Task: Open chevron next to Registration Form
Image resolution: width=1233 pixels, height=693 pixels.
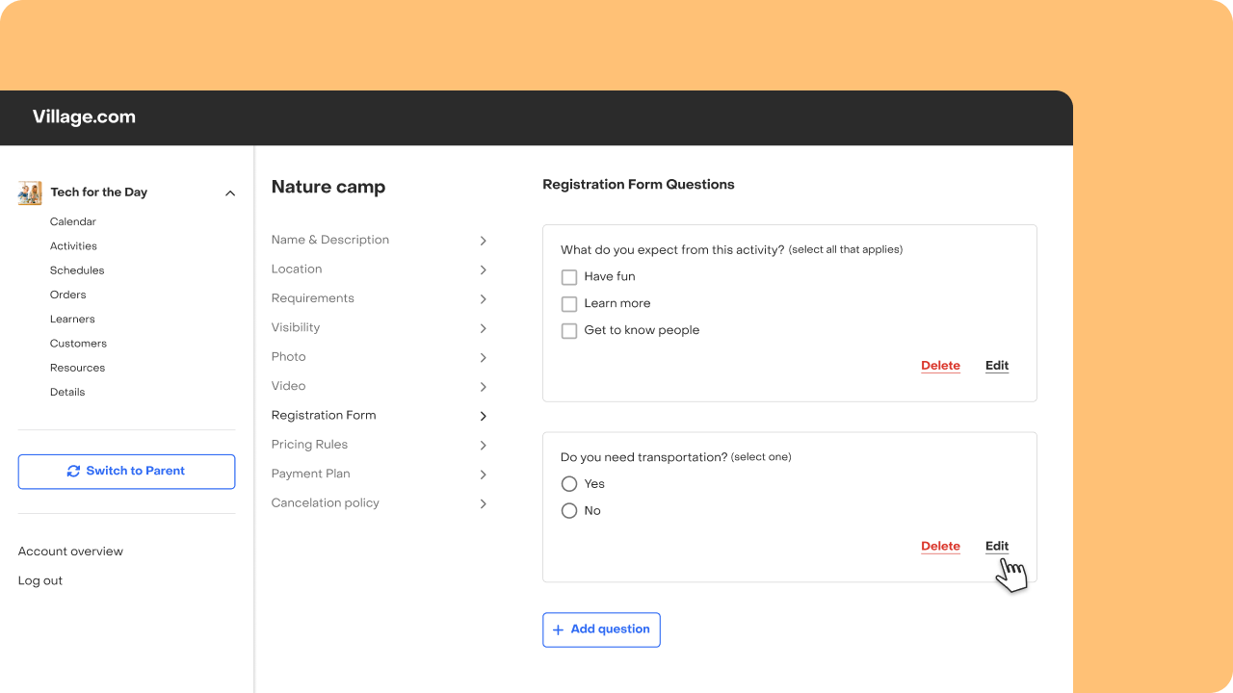Action: 484,416
